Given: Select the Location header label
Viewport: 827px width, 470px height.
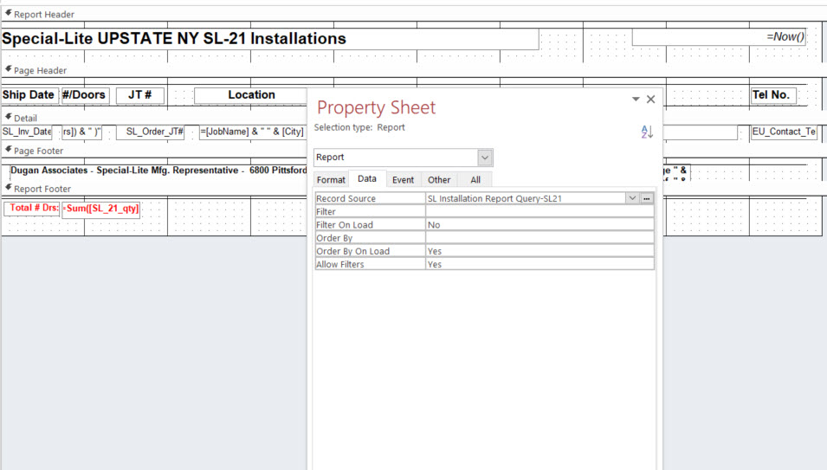Looking at the screenshot, I should [x=250, y=95].
